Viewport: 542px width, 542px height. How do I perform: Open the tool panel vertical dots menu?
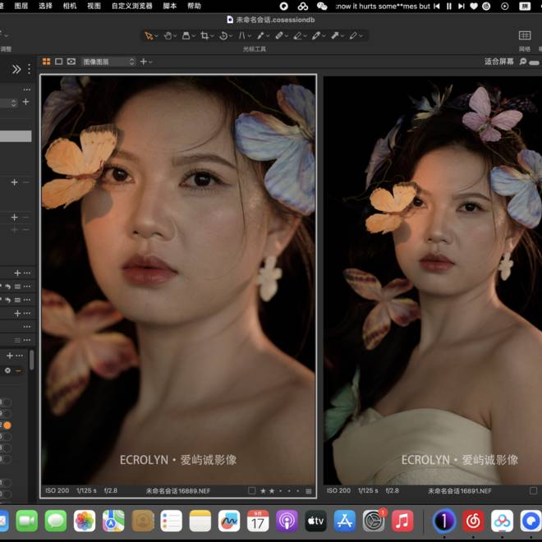29,69
